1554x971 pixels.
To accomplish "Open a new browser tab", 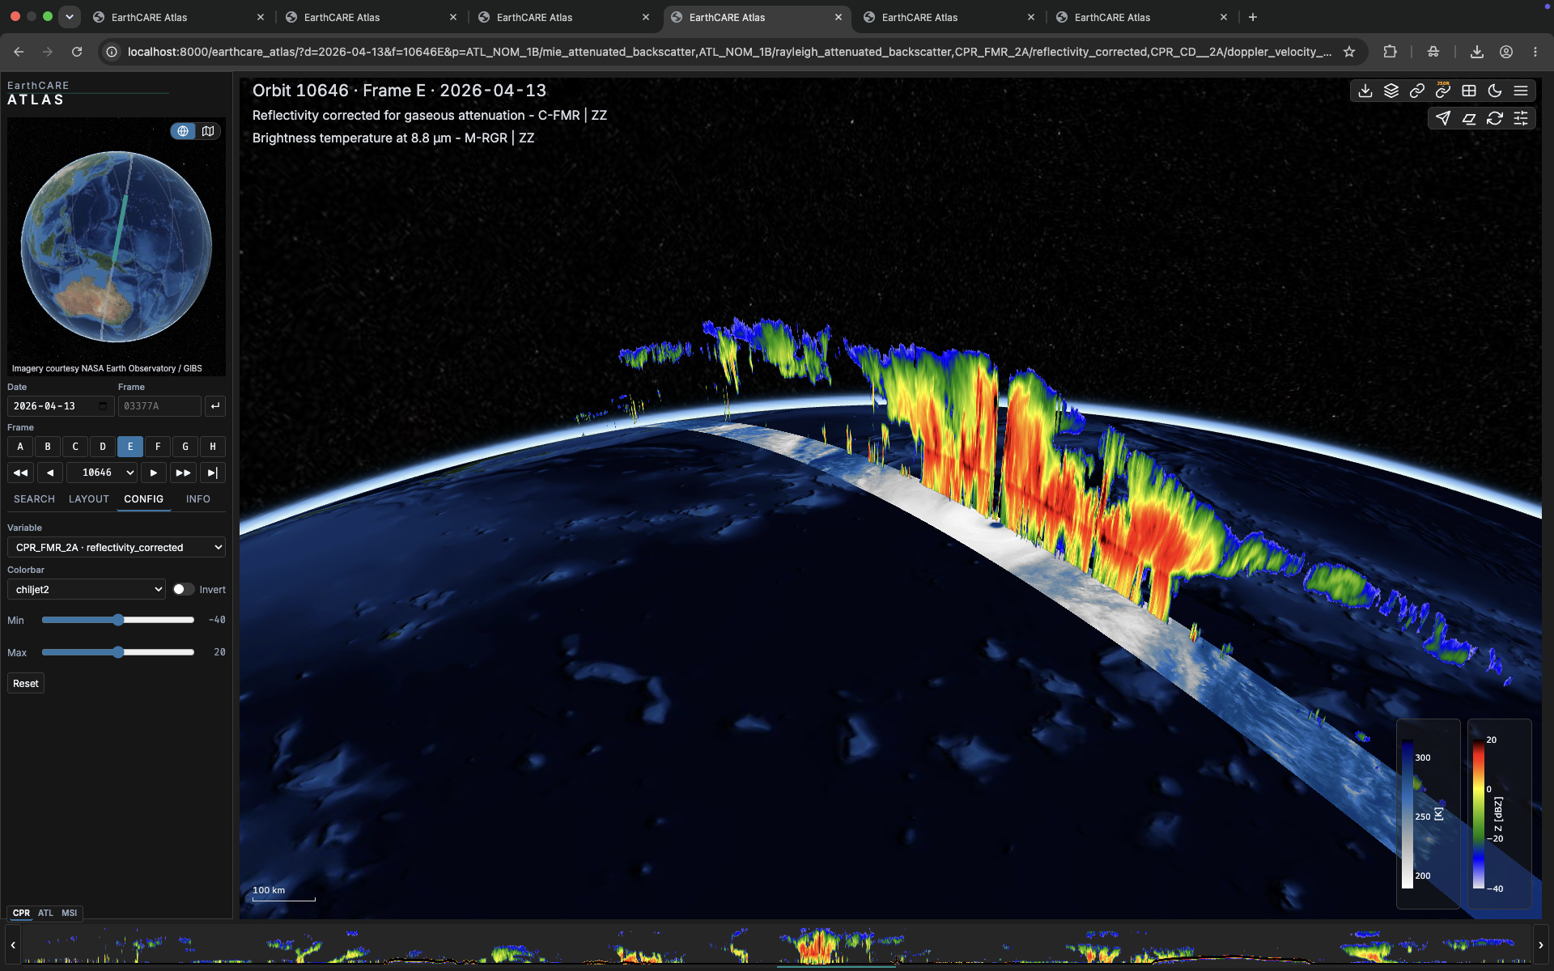I will pos(1253,17).
